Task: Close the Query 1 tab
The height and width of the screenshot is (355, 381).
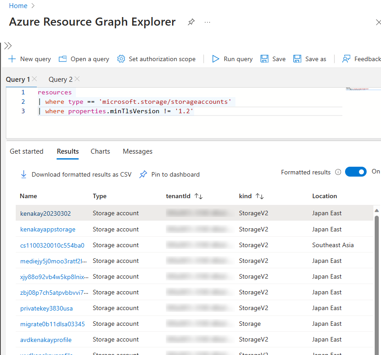Action: [x=35, y=79]
